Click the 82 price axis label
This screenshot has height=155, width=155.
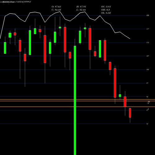pos(147,124)
